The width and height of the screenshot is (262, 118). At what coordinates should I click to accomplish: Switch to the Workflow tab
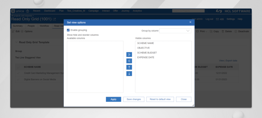[x=45, y=26]
